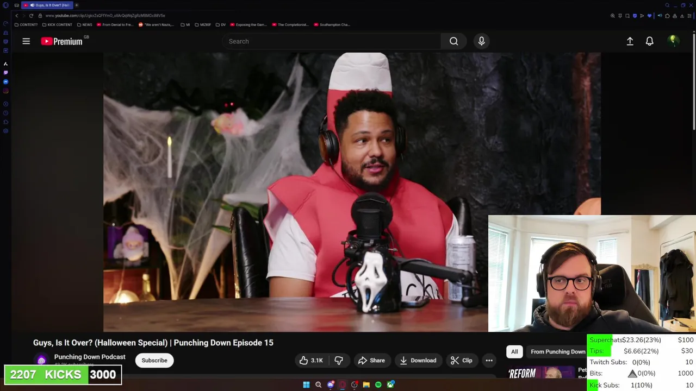Click the search magnifier button

tap(453, 41)
